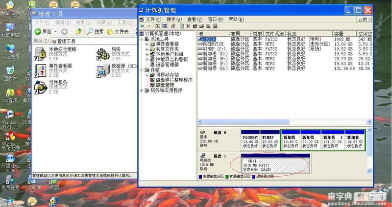Click the Up one level toolbar icon
The height and width of the screenshot is (207, 392).
[158, 26]
